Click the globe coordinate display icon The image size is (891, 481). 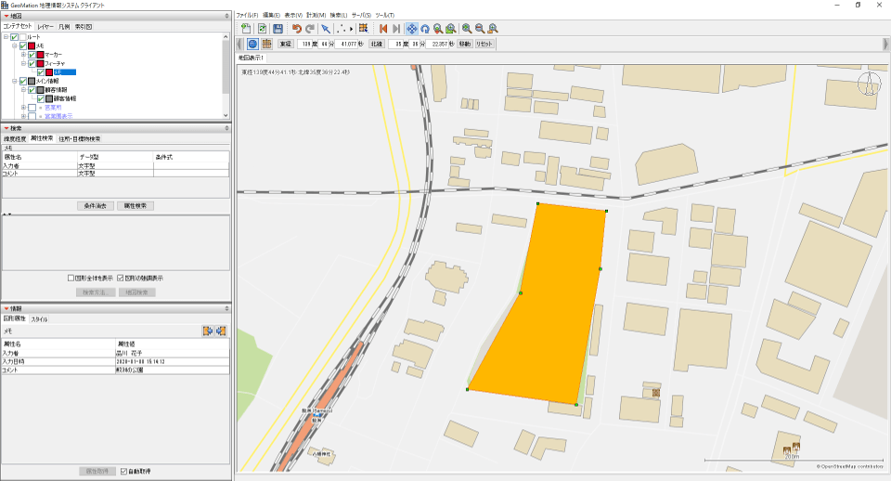pyautogui.click(x=252, y=44)
